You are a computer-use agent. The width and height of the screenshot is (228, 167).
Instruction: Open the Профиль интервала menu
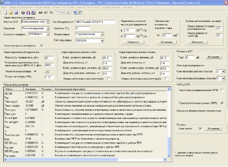(x=21, y=7)
